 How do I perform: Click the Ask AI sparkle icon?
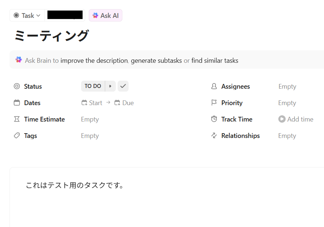pos(95,16)
